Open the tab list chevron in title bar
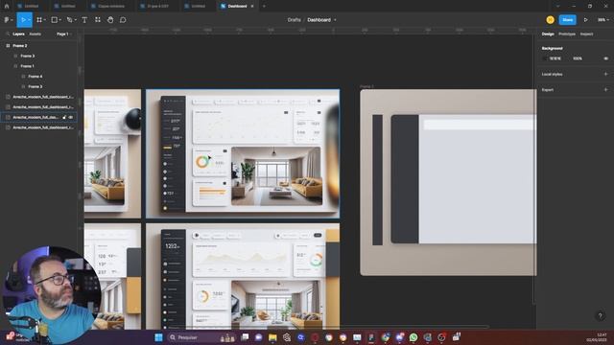The height and width of the screenshot is (345, 614). (558, 6)
